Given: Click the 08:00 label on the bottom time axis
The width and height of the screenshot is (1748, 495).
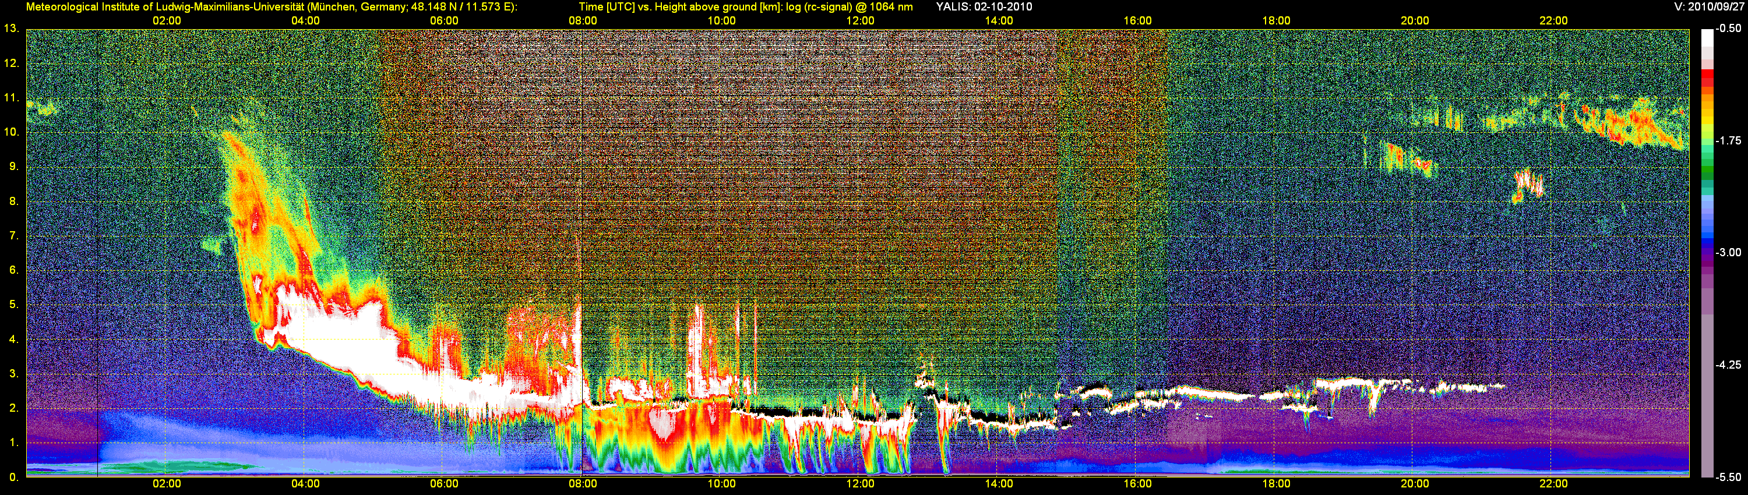Looking at the screenshot, I should [x=583, y=484].
